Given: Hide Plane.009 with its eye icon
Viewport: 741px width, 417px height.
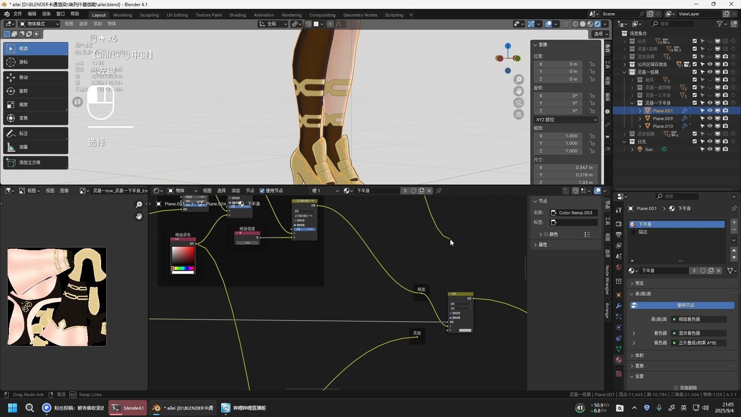Looking at the screenshot, I should pos(710,119).
